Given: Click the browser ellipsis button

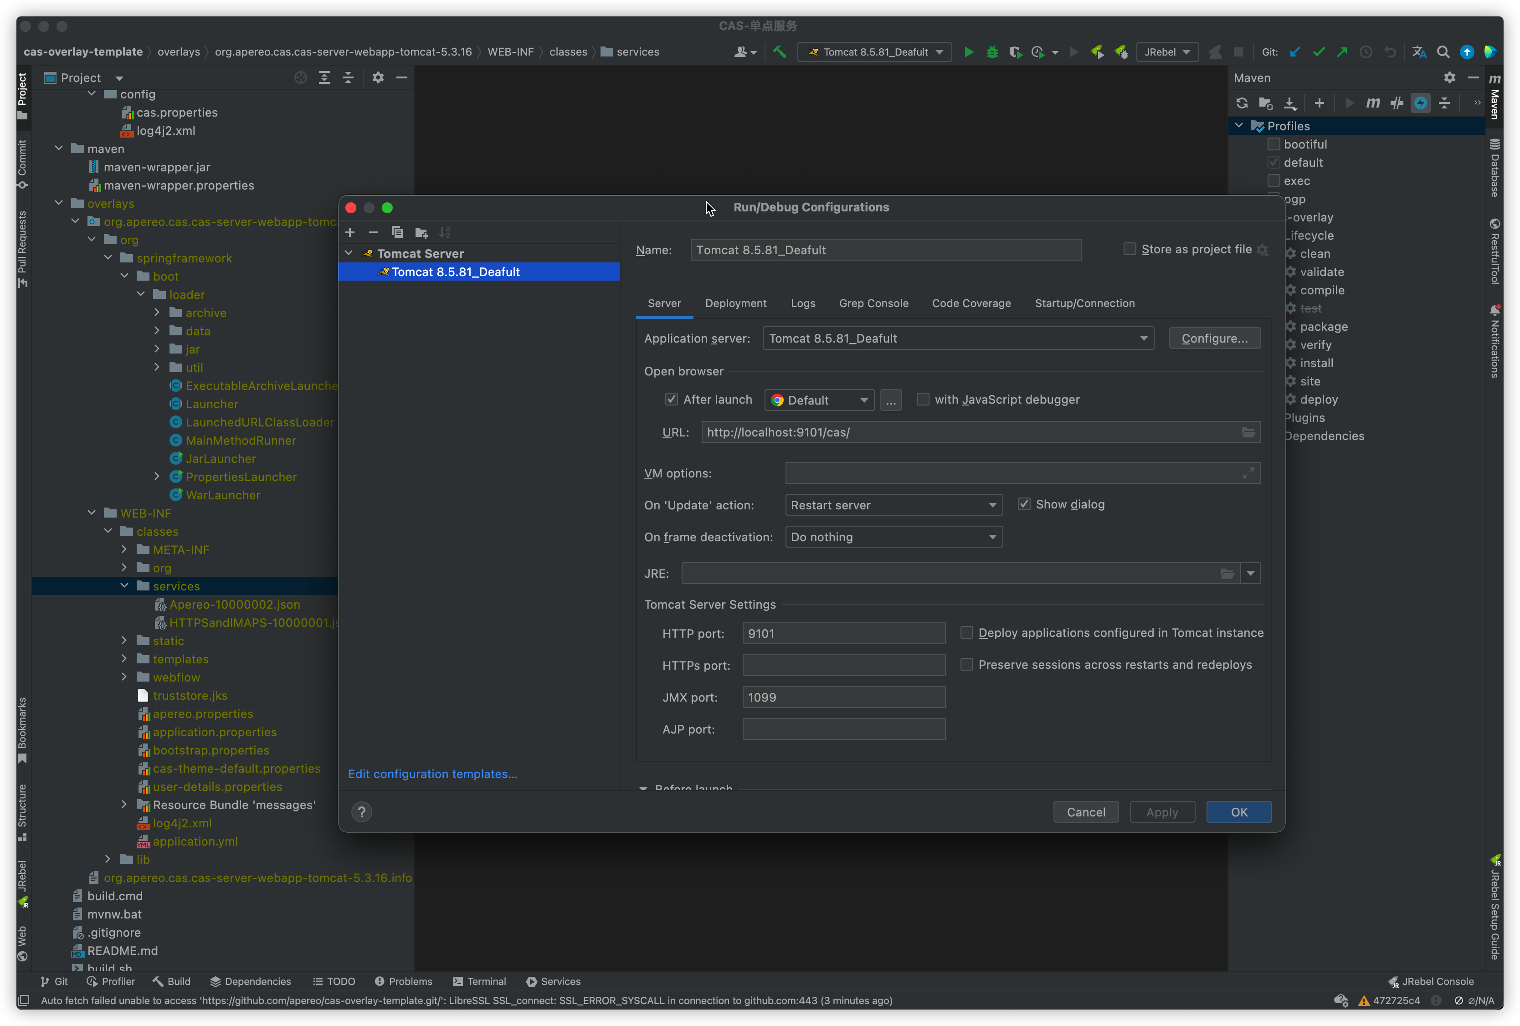Looking at the screenshot, I should coord(891,400).
